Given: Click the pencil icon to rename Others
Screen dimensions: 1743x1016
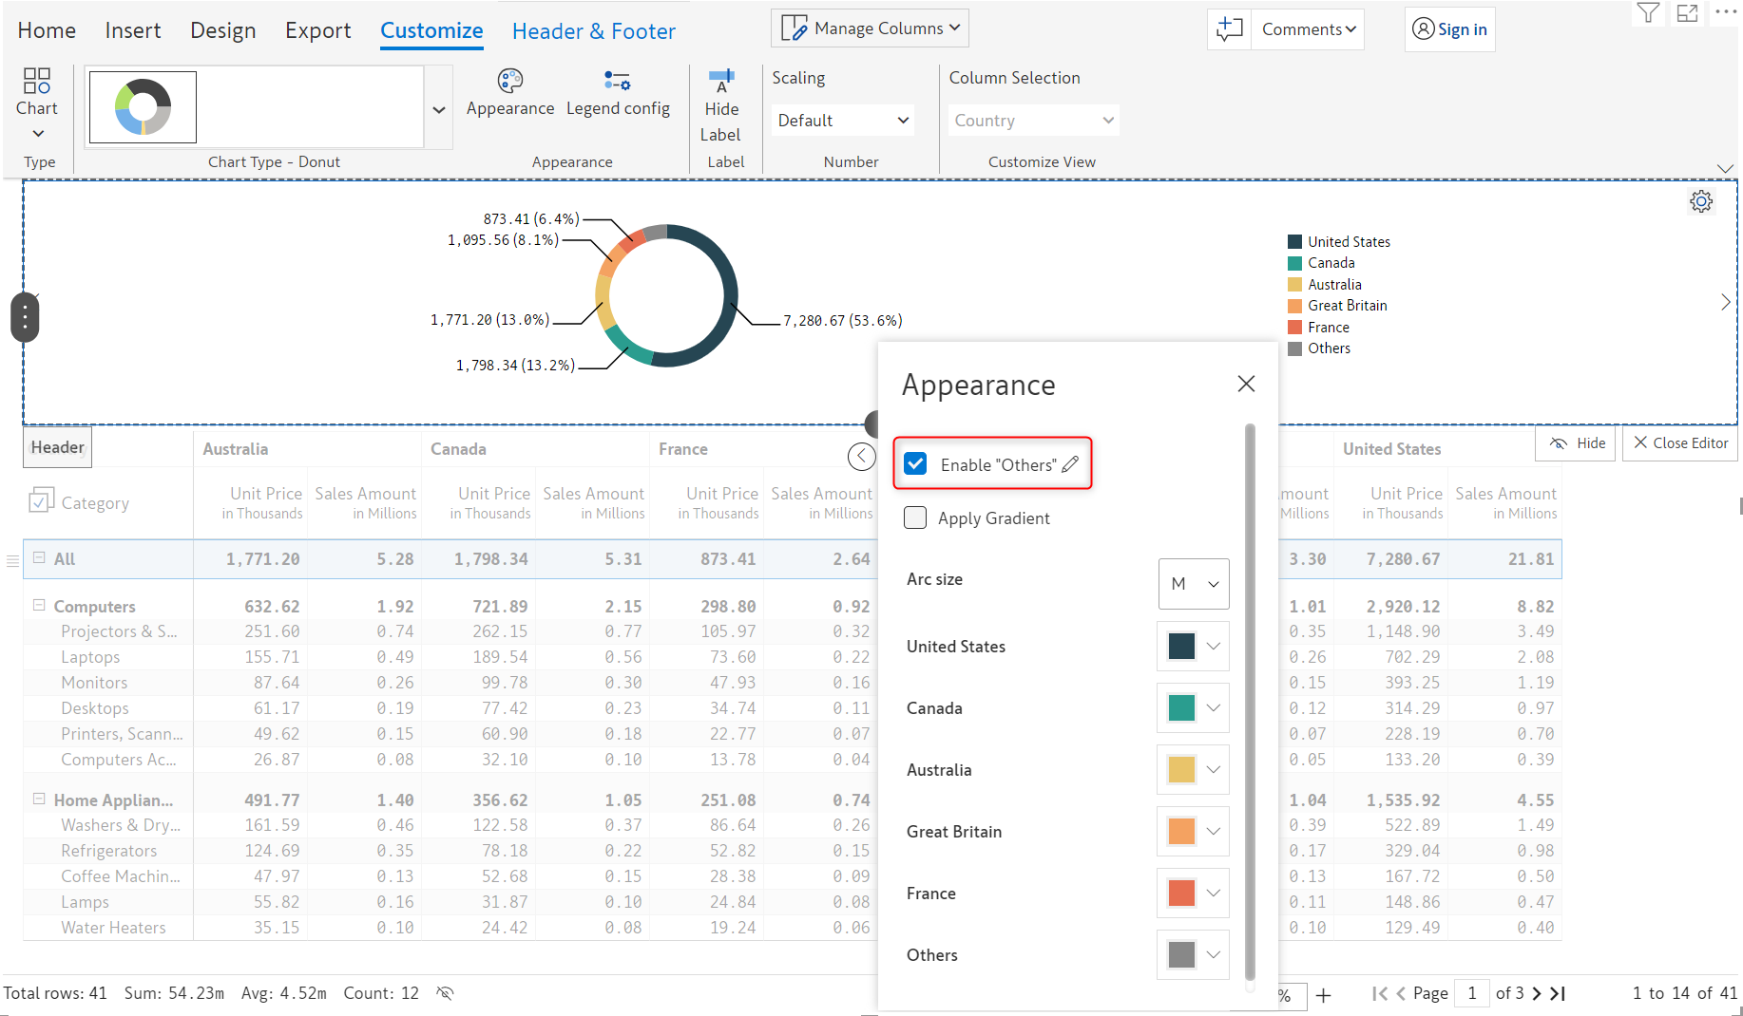Looking at the screenshot, I should click(1070, 464).
